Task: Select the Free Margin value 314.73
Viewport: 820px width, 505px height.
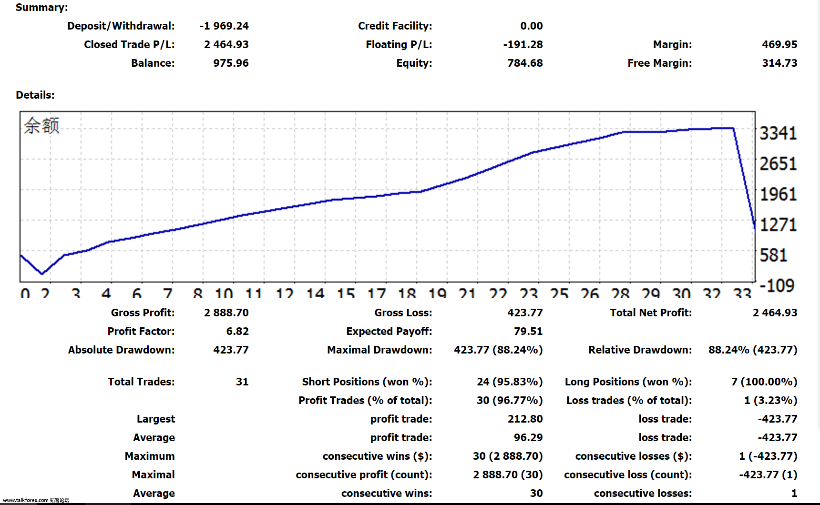Action: tap(779, 63)
